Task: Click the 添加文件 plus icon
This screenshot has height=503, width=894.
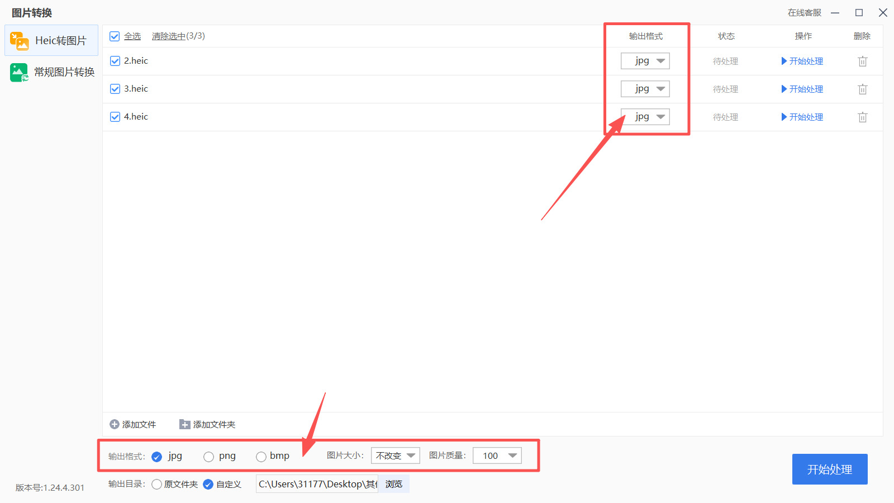Action: pos(115,425)
